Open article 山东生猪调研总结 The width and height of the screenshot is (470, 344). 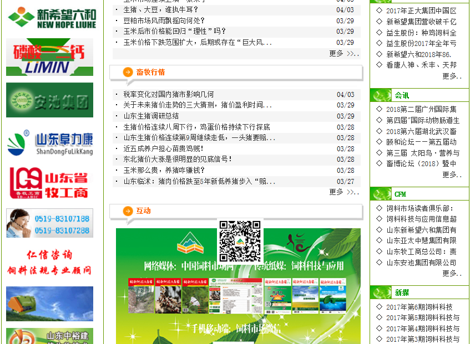point(151,116)
